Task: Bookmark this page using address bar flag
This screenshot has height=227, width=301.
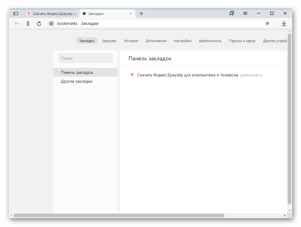Action: point(267,24)
